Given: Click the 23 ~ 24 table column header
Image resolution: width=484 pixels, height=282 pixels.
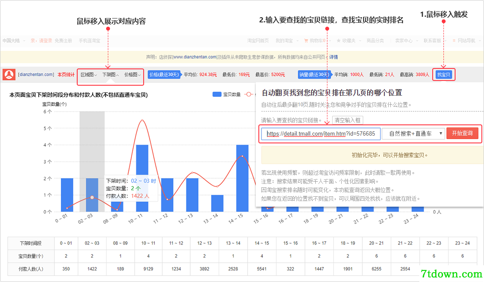Looking at the screenshot, I should click(462, 244).
